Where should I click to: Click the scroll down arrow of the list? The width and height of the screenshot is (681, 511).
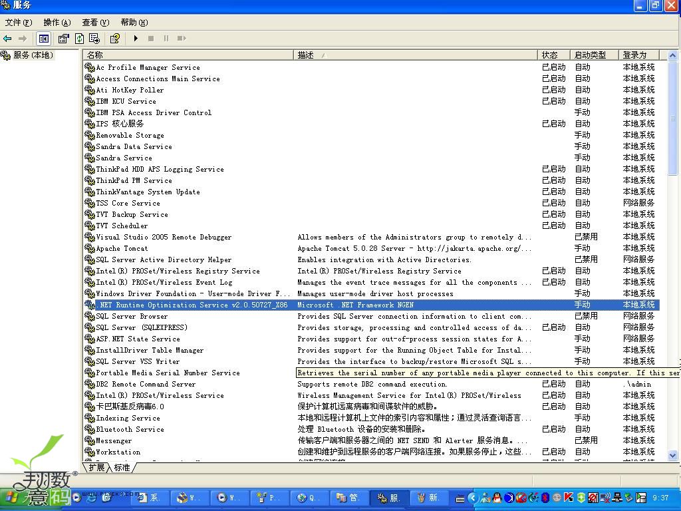point(673,455)
